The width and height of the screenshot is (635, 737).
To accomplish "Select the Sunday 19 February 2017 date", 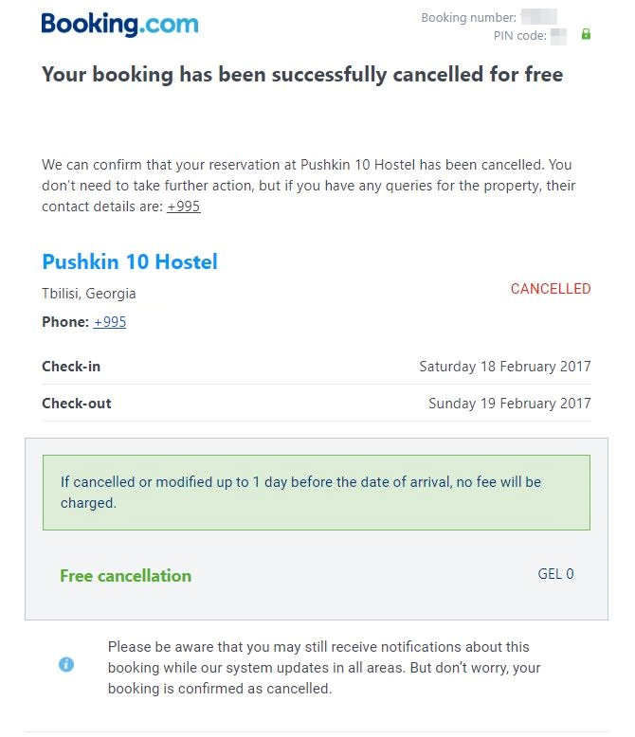I will pyautogui.click(x=509, y=404).
